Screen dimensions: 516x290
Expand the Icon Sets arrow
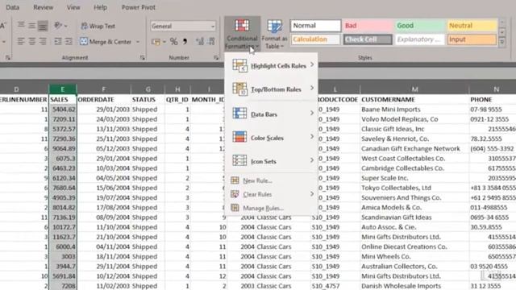(312, 160)
